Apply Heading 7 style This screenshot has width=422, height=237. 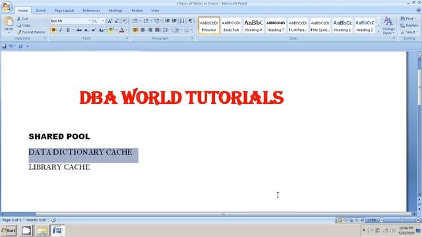(276, 26)
